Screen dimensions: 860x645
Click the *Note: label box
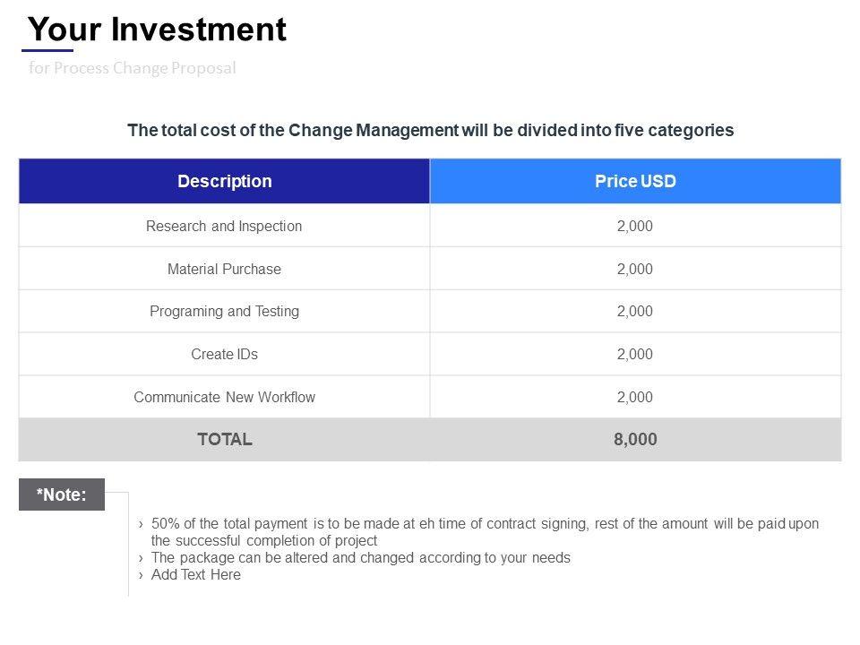click(x=62, y=494)
